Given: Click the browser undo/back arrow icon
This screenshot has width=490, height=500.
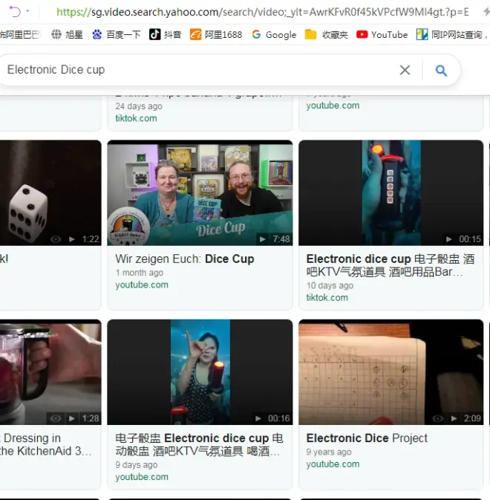Looking at the screenshot, I should (14, 11).
